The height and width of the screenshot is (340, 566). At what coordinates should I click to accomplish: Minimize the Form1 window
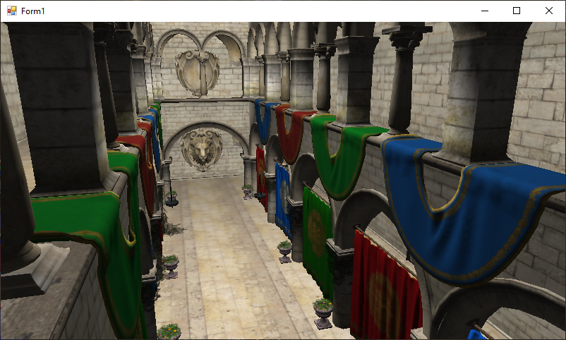click(x=484, y=11)
